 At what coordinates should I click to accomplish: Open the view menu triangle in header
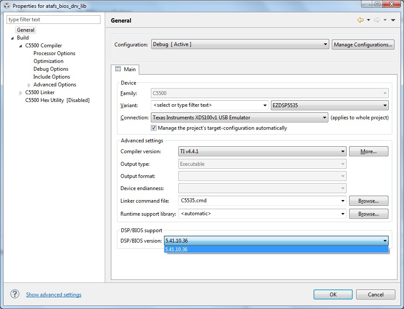pos(393,20)
